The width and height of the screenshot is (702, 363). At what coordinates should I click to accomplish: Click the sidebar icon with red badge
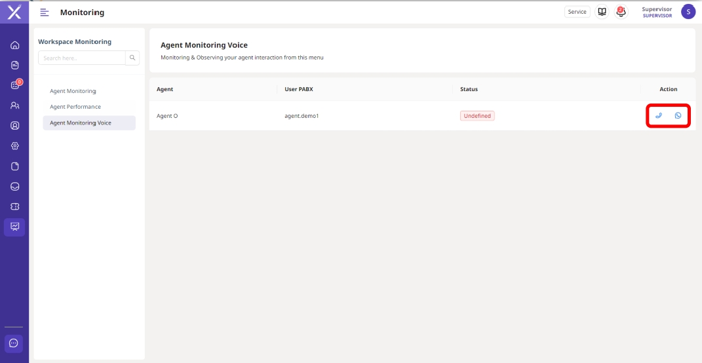pyautogui.click(x=15, y=85)
